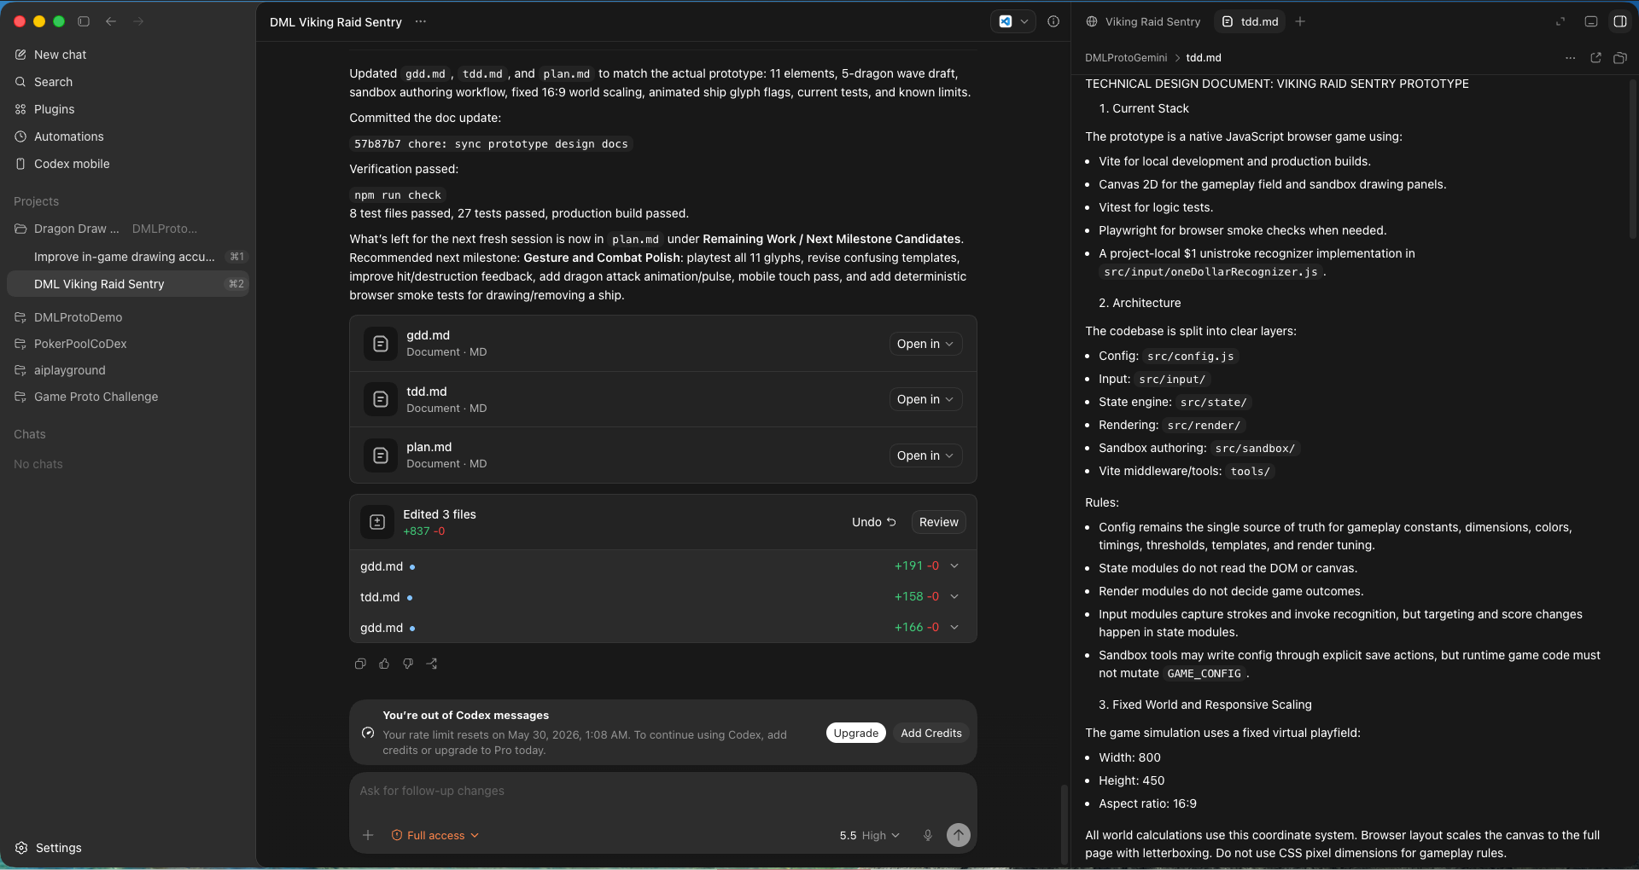The image size is (1639, 870).
Task: Click the tdd.md document card icon
Action: [x=381, y=399]
